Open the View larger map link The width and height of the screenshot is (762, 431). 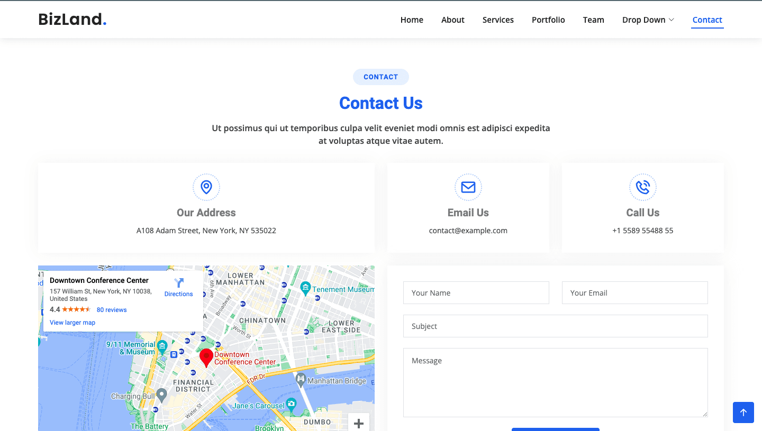point(72,323)
